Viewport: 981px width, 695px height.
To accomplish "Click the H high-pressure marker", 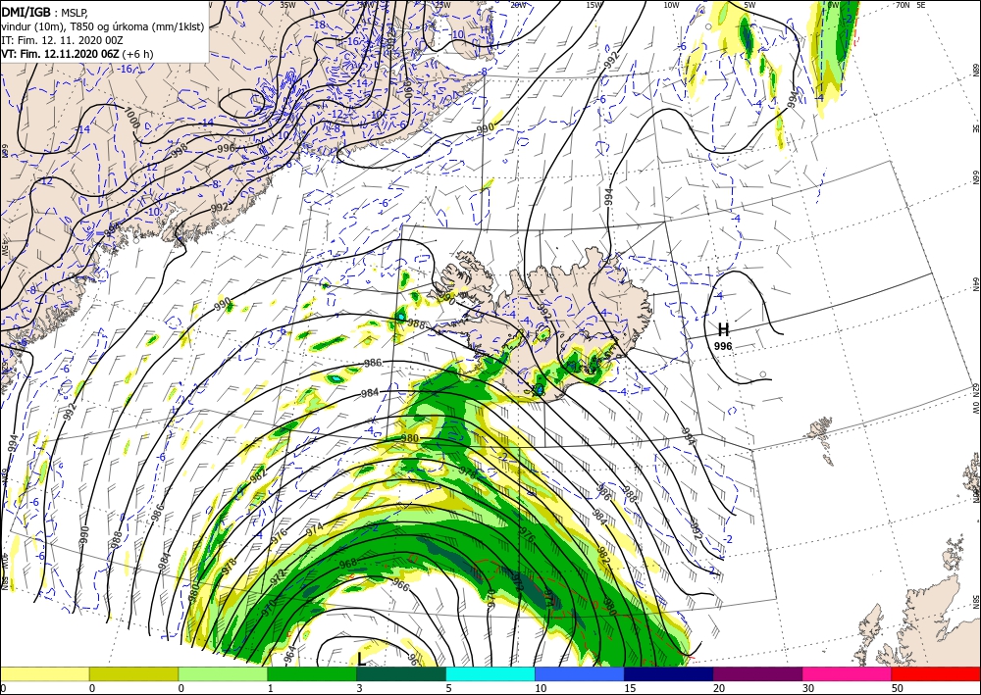I will [x=723, y=330].
